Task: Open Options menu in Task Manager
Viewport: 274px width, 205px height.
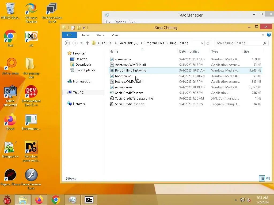Action: pos(120,22)
